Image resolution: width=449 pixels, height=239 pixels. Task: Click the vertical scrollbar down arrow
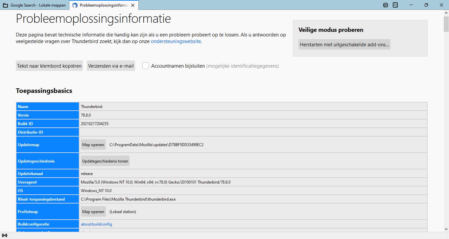click(x=446, y=229)
